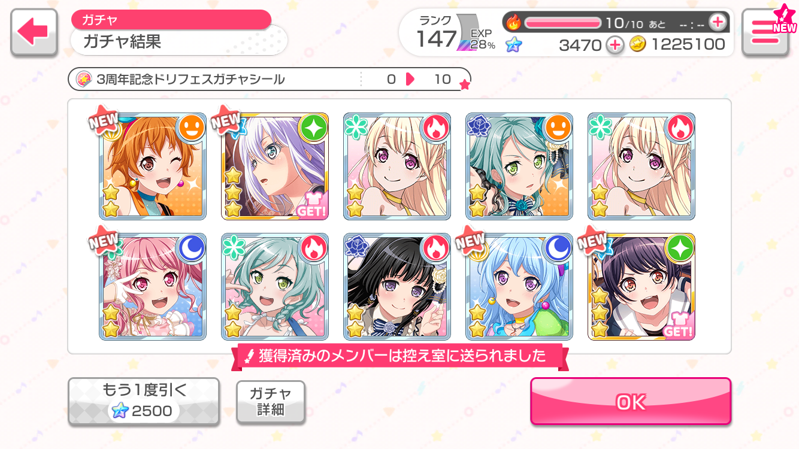This screenshot has height=449, width=799.
Task: Tap the pink back arrow button
Action: coord(34,32)
